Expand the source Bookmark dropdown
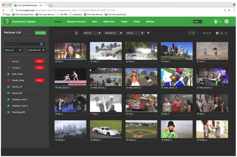The image size is (237, 157). pos(113,33)
